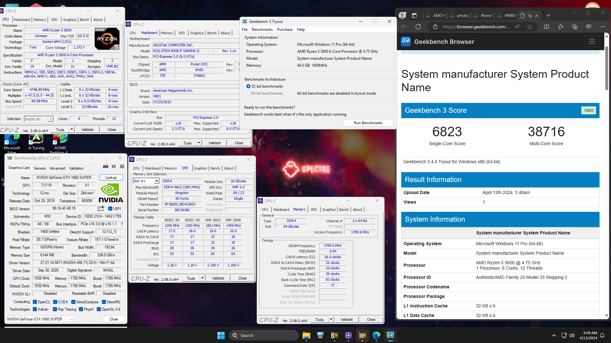This screenshot has width=611, height=343.
Task: Click the BIOS version export/share icon in GPU-Z
Action: tap(101, 208)
